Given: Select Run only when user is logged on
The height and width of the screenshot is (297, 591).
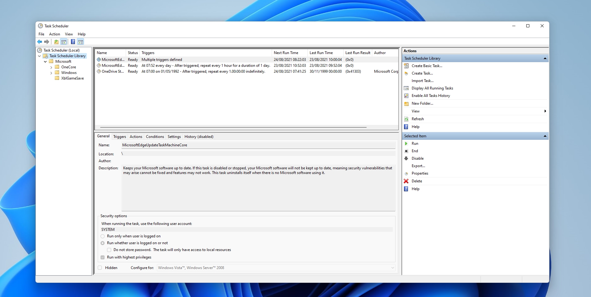Looking at the screenshot, I should (103, 236).
